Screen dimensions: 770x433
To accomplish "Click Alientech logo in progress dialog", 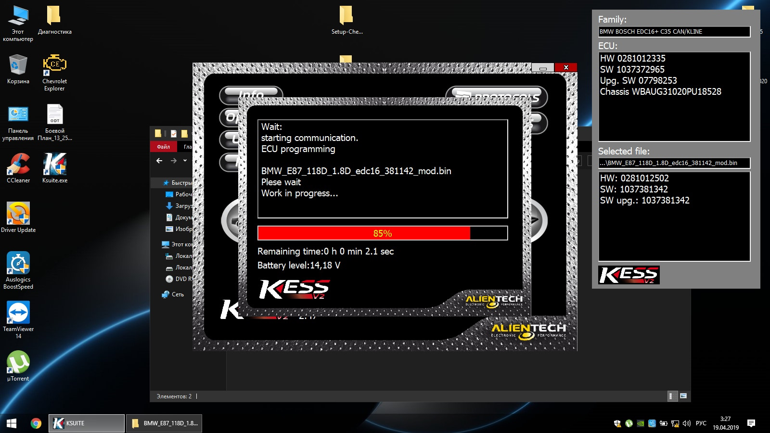I will [494, 300].
